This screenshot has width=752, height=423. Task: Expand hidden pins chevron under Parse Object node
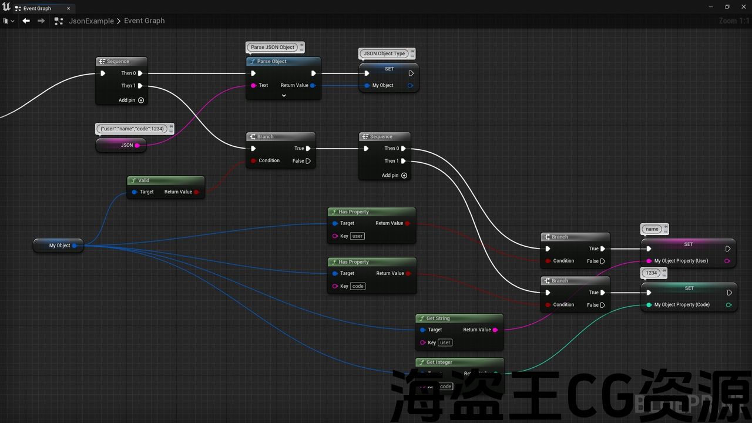click(x=283, y=95)
